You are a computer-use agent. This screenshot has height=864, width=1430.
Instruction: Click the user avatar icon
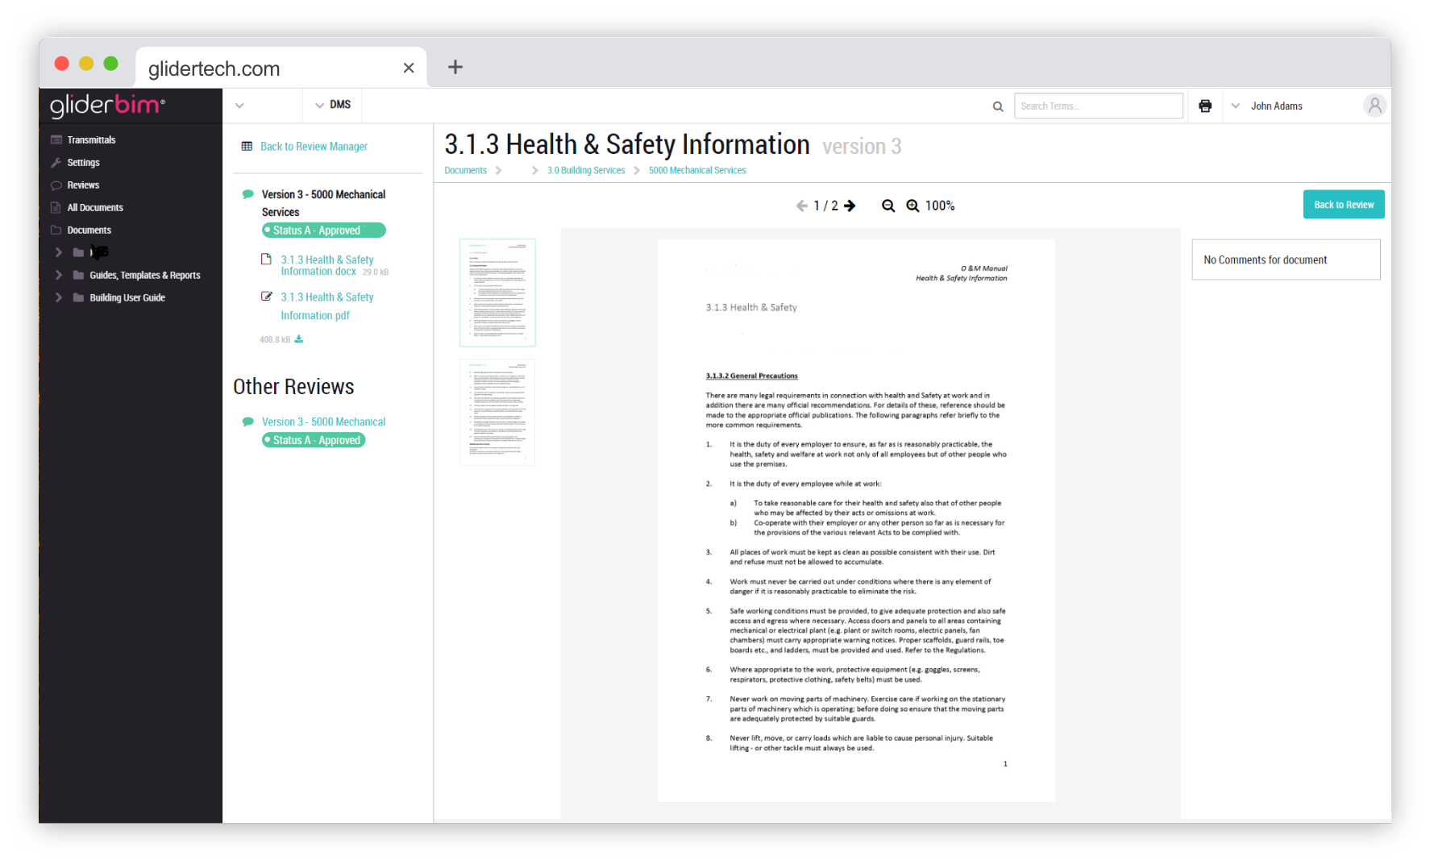(1374, 106)
